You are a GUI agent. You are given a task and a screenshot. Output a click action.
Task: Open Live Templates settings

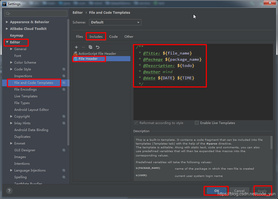(x=26, y=96)
